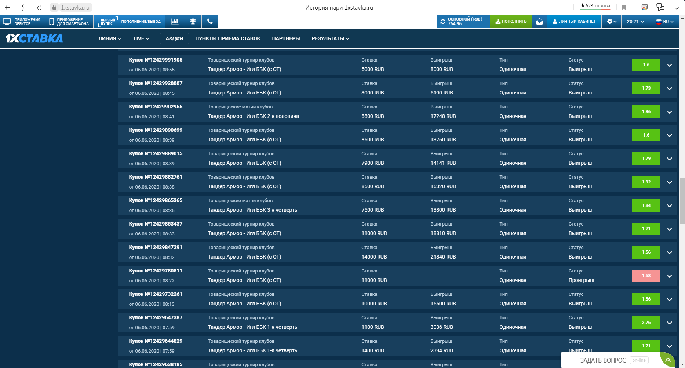
Task: Open the browser downloads icon
Action: pos(677,7)
